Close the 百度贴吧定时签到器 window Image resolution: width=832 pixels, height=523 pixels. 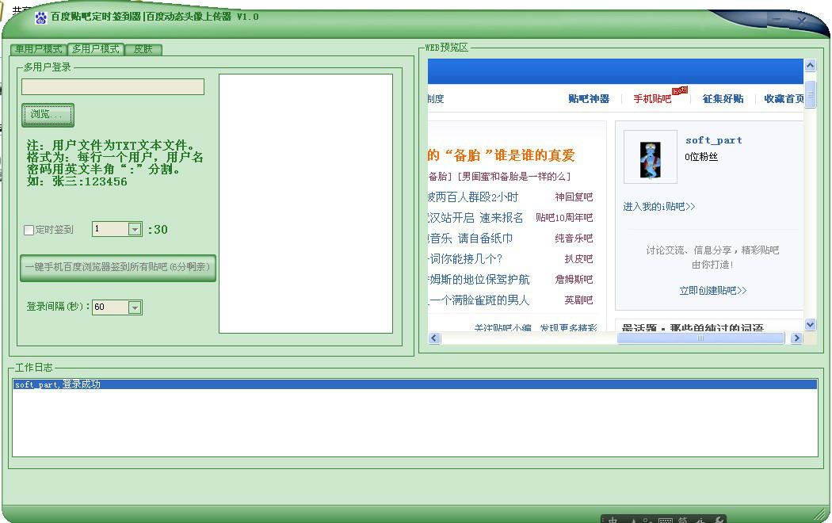click(x=802, y=21)
